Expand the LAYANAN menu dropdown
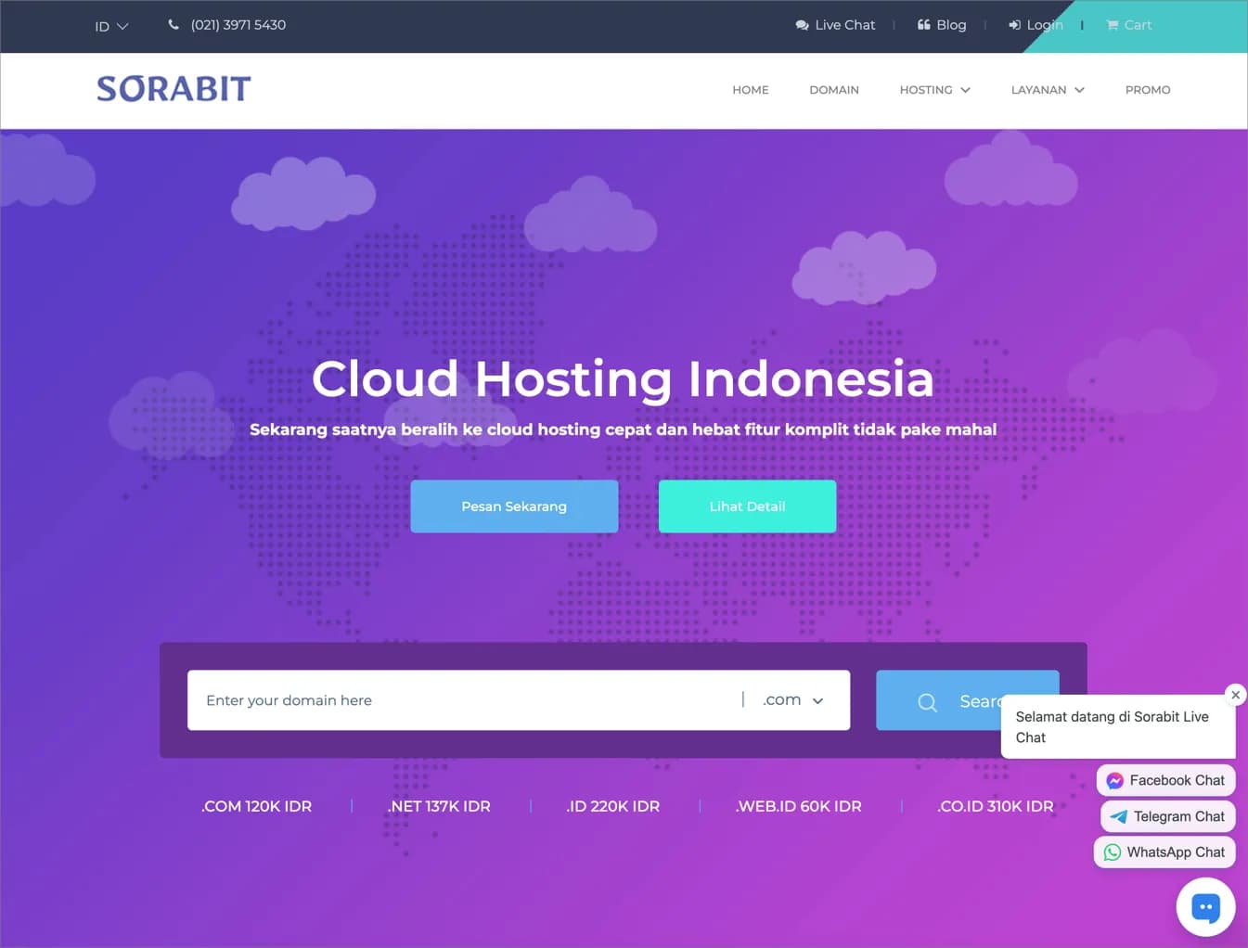The image size is (1248, 948). pyautogui.click(x=1048, y=90)
